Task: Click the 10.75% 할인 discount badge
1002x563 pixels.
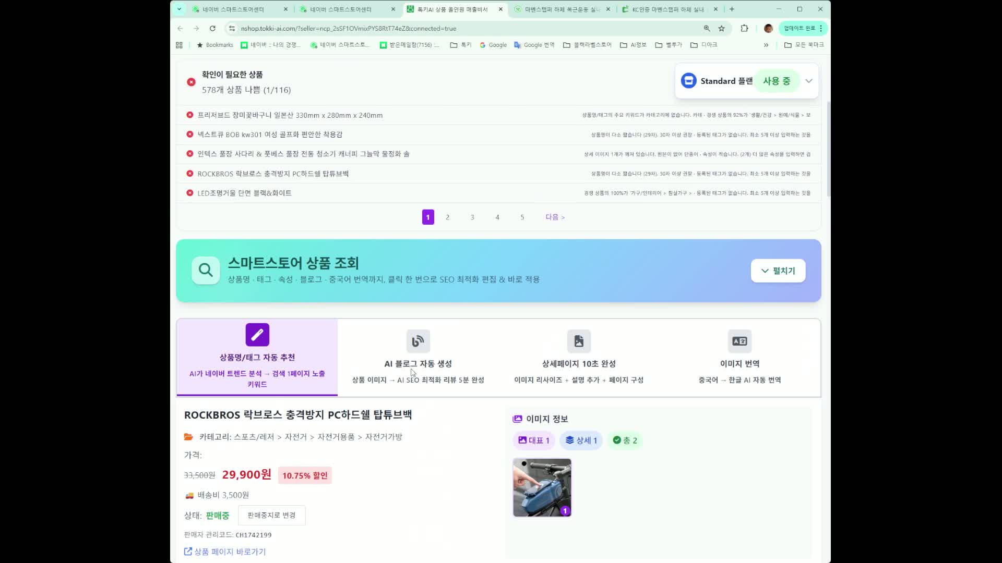Action: pyautogui.click(x=305, y=475)
